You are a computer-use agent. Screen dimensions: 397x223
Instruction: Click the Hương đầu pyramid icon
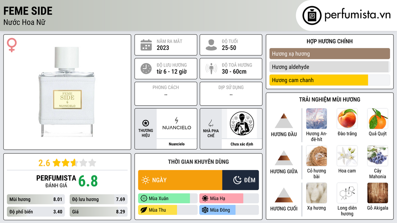tap(284, 121)
